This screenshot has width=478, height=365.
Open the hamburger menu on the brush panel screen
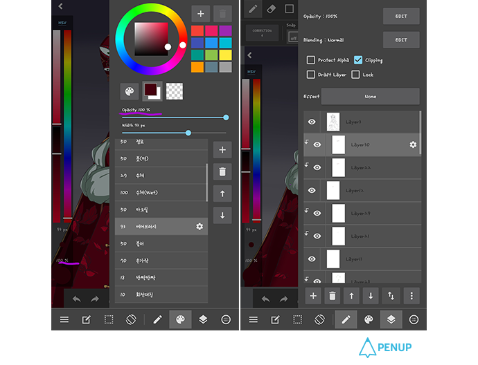[64, 319]
